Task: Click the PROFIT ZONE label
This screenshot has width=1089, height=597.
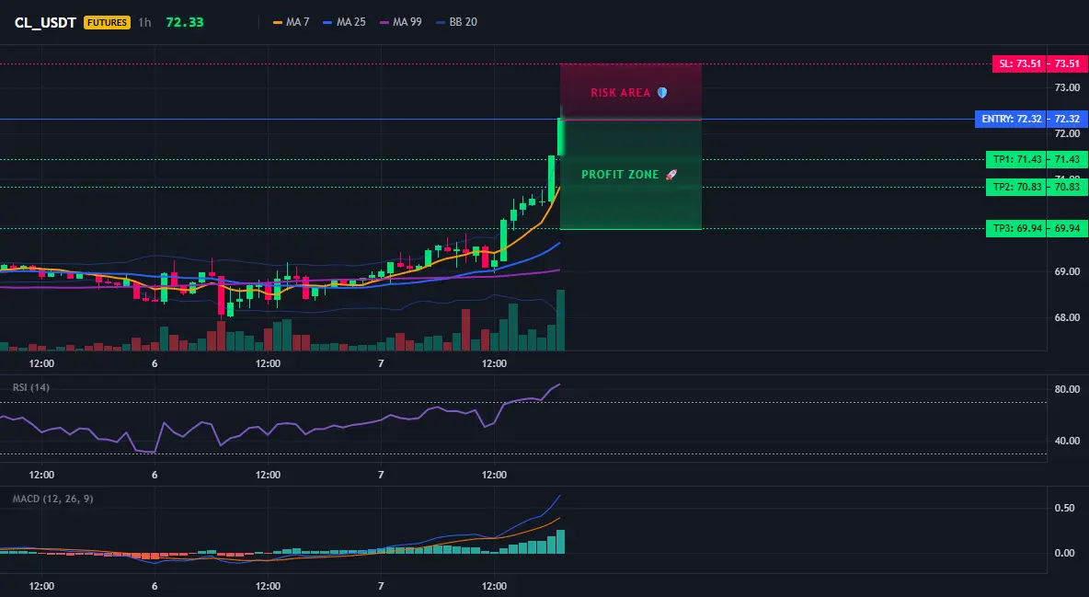Action: point(620,175)
